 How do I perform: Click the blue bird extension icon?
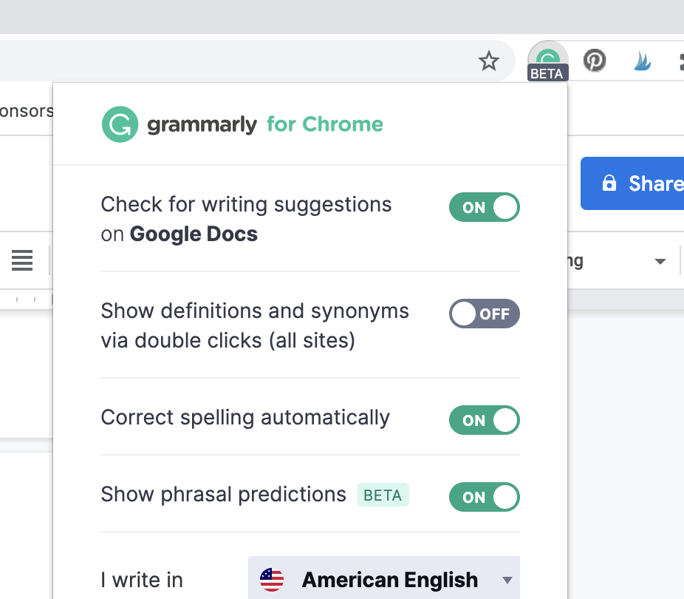642,61
